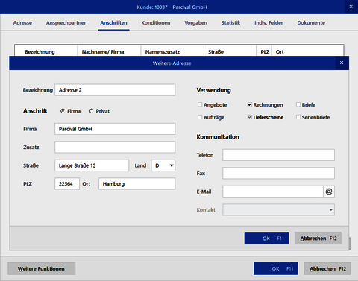Focus the Zusatz text field
The width and height of the screenshot is (358, 281).
(115, 147)
